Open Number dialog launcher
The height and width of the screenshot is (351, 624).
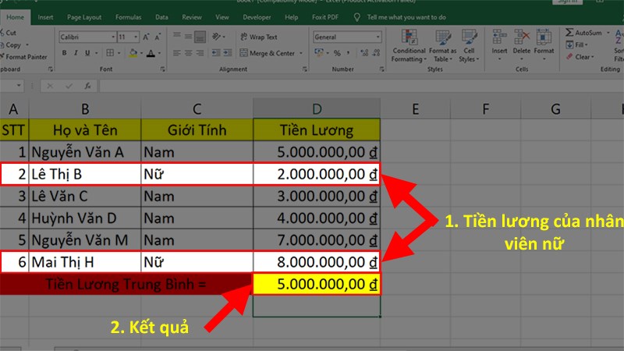[381, 69]
